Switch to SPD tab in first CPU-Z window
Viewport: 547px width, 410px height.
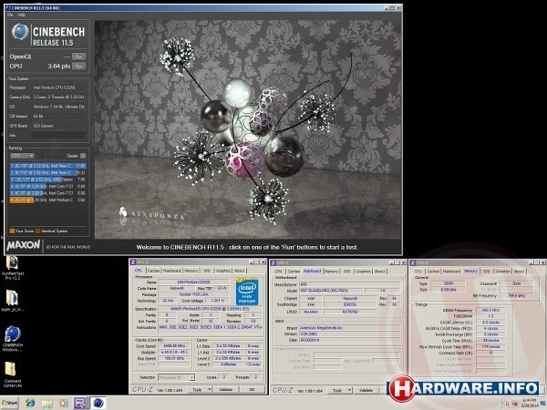pos(207,271)
